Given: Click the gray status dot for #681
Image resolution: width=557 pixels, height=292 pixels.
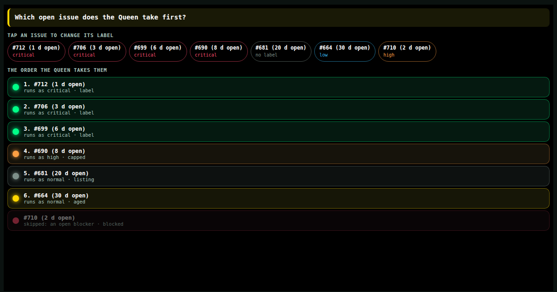Looking at the screenshot, I should pyautogui.click(x=16, y=176).
